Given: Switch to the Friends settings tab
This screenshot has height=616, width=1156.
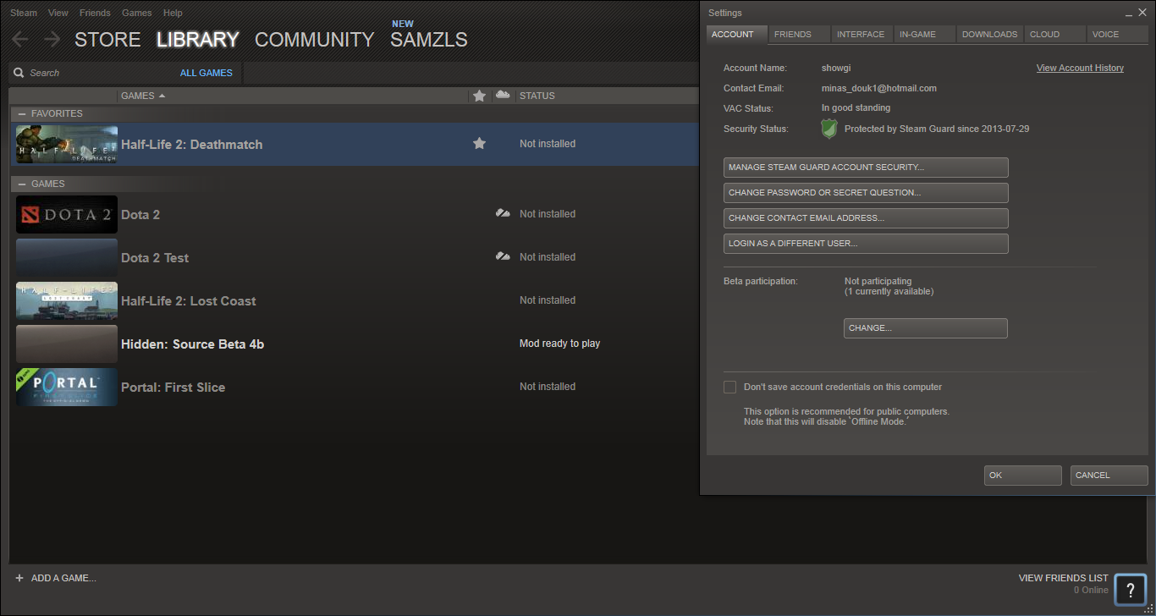Looking at the screenshot, I should [x=798, y=35].
